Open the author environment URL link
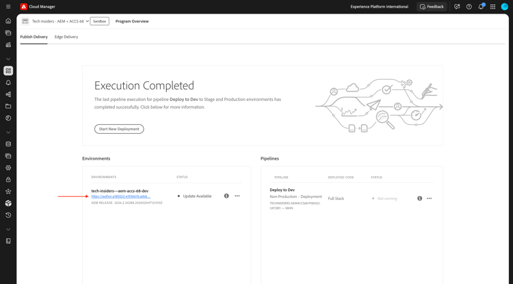Screen dimensions: 513x284 coord(121,197)
